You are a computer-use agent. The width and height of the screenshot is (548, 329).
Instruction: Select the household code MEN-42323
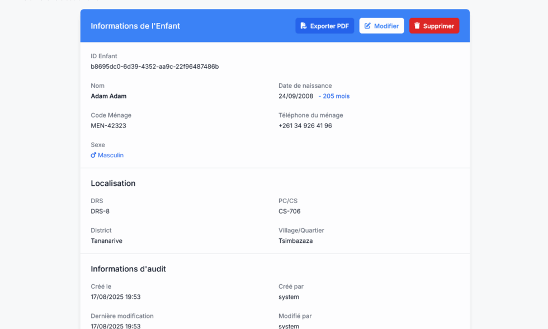click(x=108, y=126)
